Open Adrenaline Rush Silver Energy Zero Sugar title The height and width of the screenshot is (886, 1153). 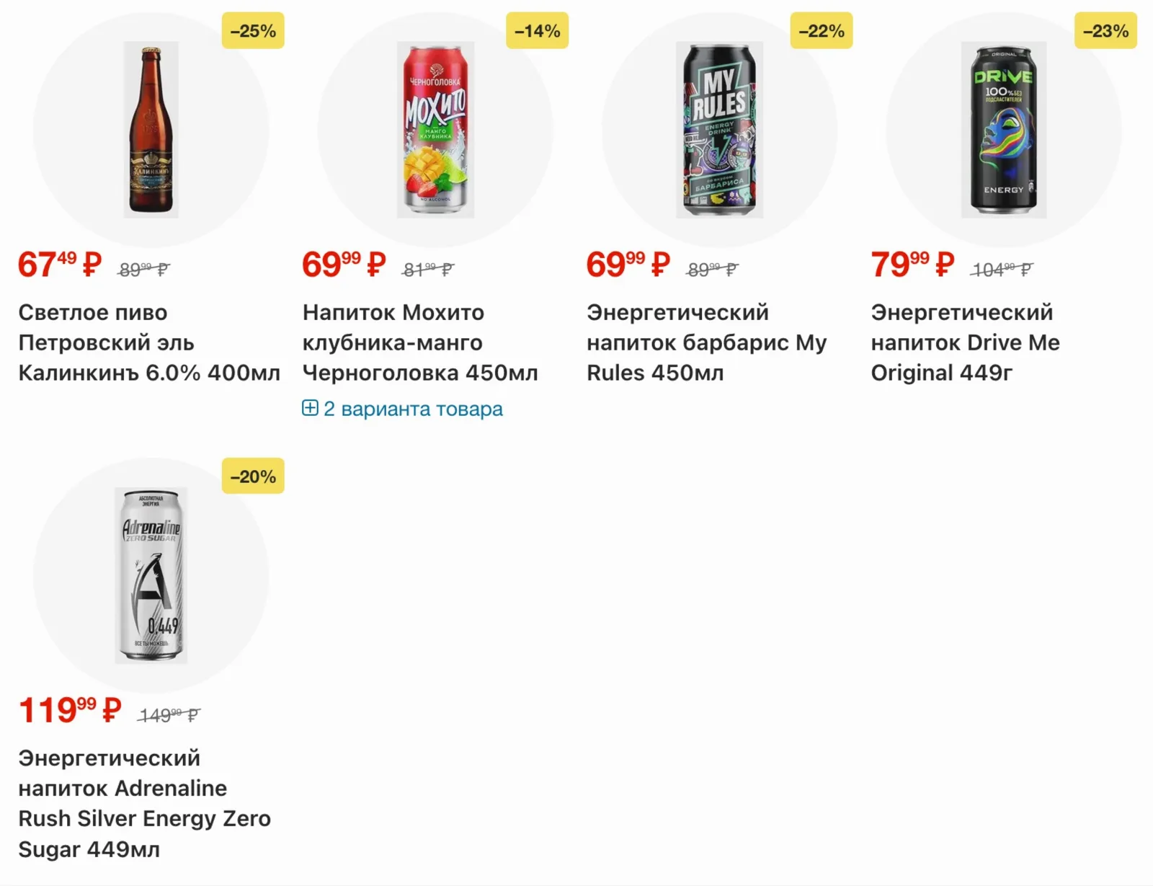pyautogui.click(x=144, y=804)
